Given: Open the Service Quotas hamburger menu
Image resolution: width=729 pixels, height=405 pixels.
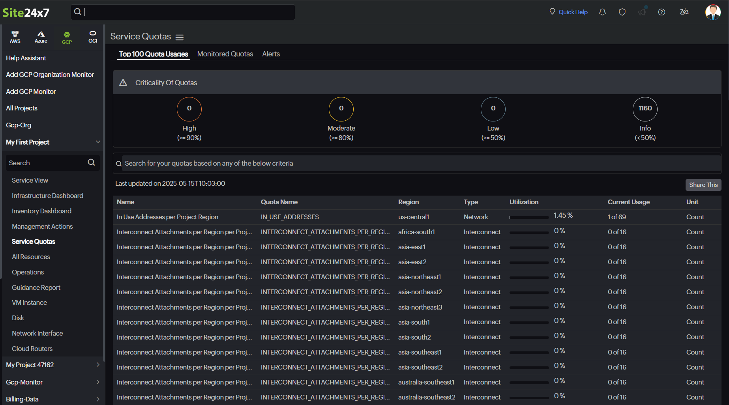Looking at the screenshot, I should click(x=180, y=37).
